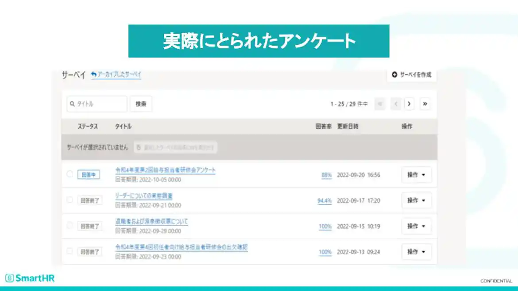Select the checkbox for 回答中 survey row
This screenshot has height=291, width=518.
[70, 174]
